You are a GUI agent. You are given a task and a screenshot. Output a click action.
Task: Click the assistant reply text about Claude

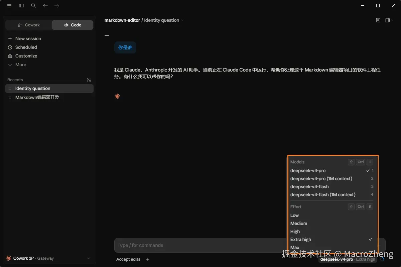coord(248,73)
